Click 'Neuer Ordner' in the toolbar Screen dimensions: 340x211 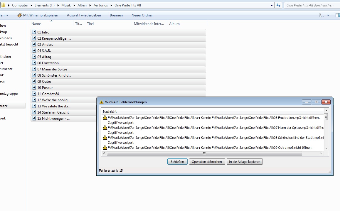(x=142, y=15)
